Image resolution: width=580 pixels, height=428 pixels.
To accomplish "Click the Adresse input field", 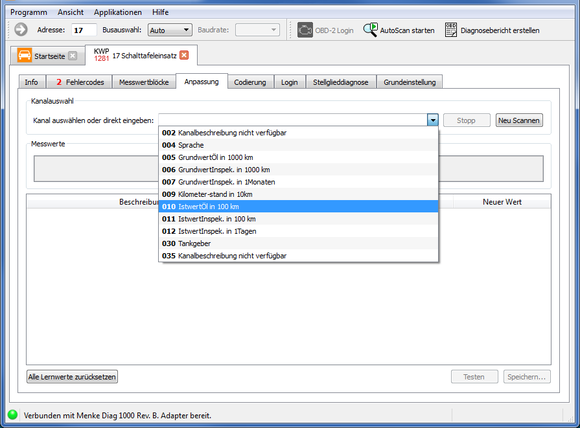I will (x=84, y=30).
